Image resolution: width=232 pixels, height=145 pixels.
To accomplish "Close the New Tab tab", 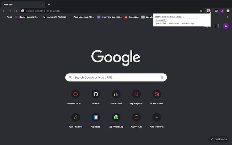I will pyautogui.click(x=42, y=5).
